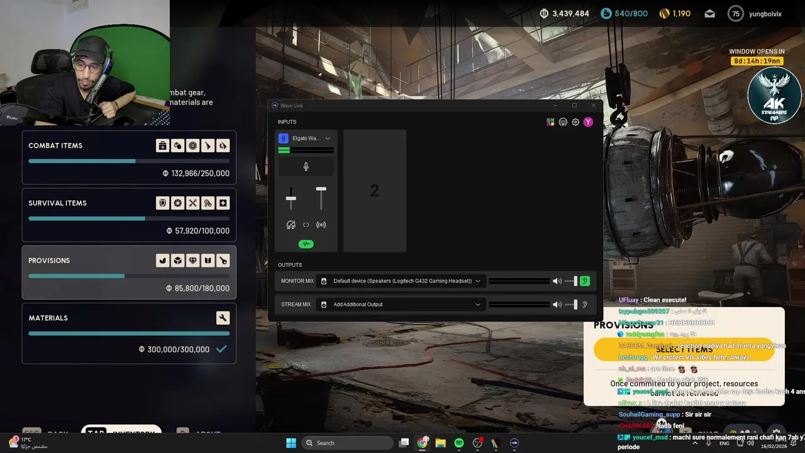
Task: Adjust the Elgato channel monitor mix fader
Action: click(291, 199)
